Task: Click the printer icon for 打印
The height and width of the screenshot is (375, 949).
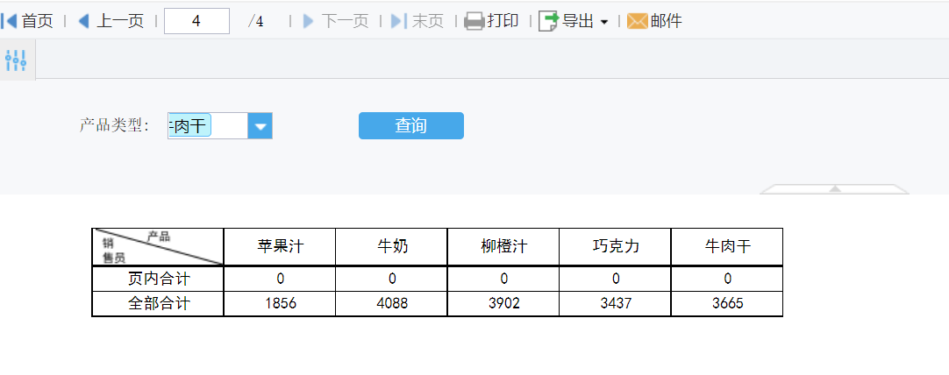Action: tap(474, 22)
